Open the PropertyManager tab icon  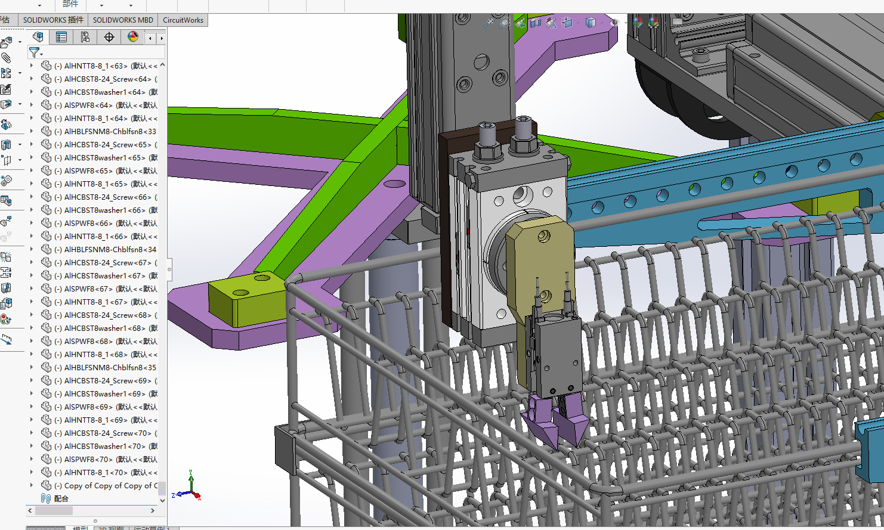click(x=61, y=37)
